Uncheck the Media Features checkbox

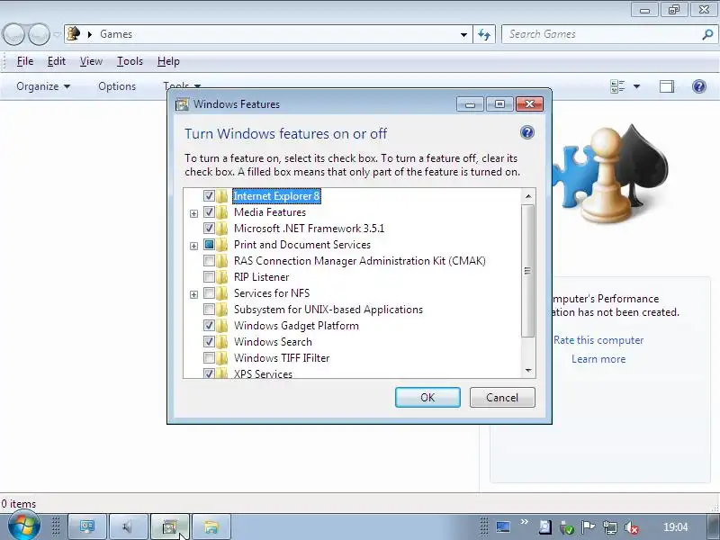pos(209,212)
